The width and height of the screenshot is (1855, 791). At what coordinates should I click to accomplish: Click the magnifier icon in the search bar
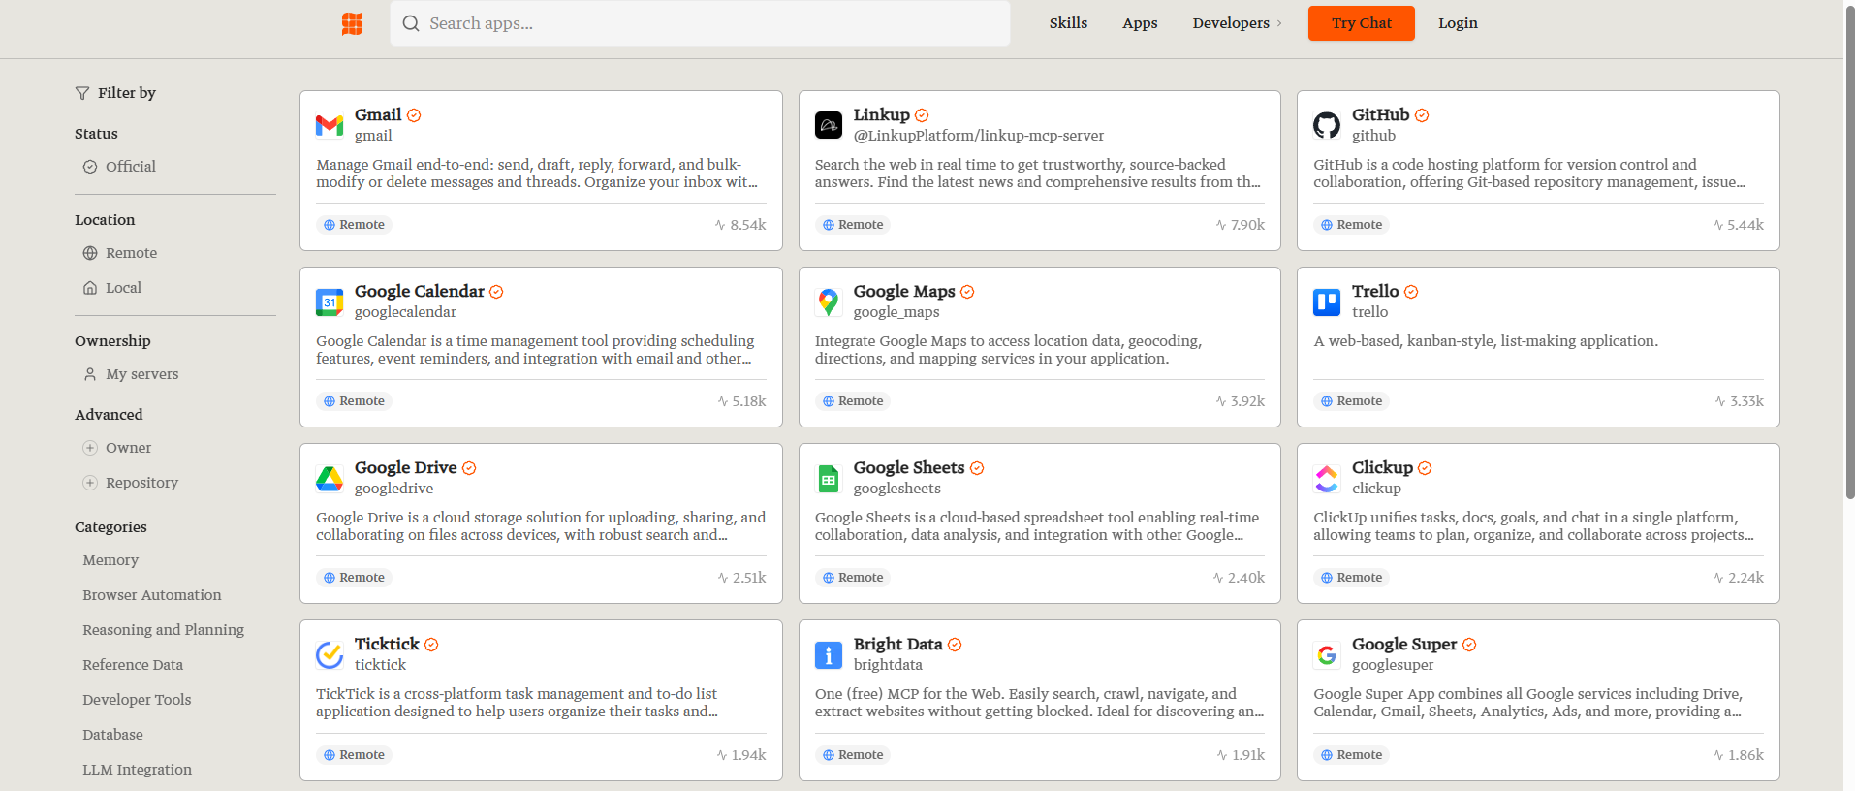(411, 23)
